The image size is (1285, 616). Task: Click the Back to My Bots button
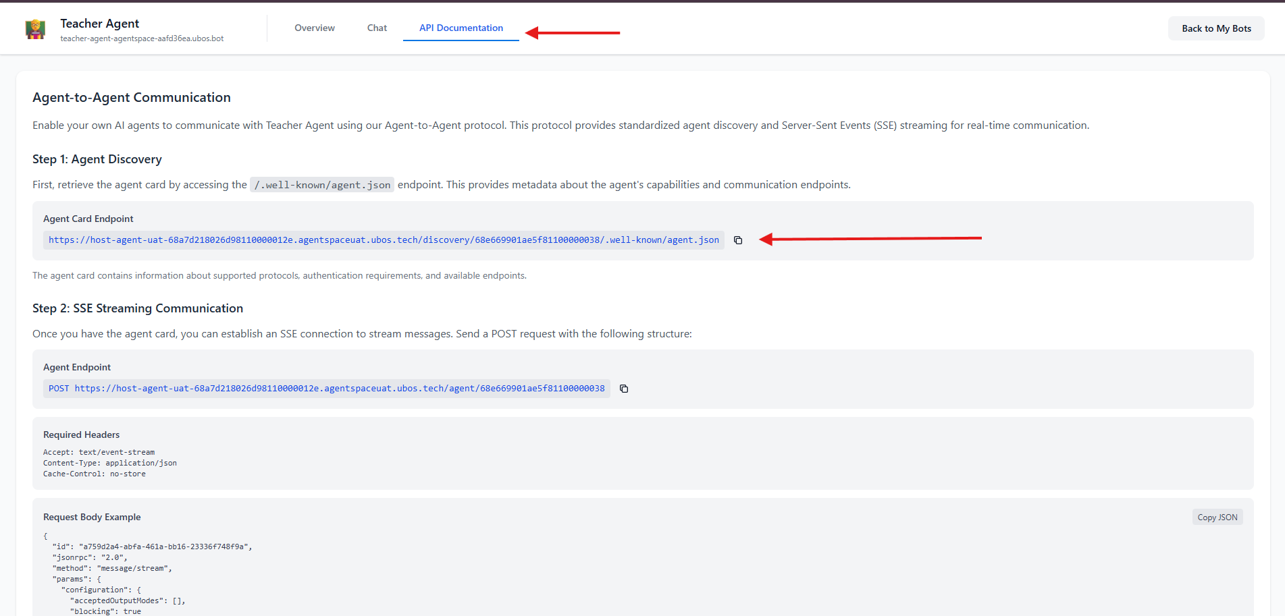click(x=1215, y=28)
